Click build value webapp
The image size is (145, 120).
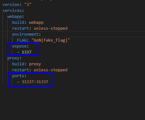click(36, 22)
